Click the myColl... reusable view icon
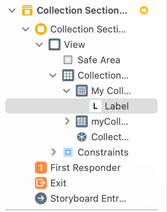The height and width of the screenshot is (212, 167). pyautogui.click(x=82, y=121)
